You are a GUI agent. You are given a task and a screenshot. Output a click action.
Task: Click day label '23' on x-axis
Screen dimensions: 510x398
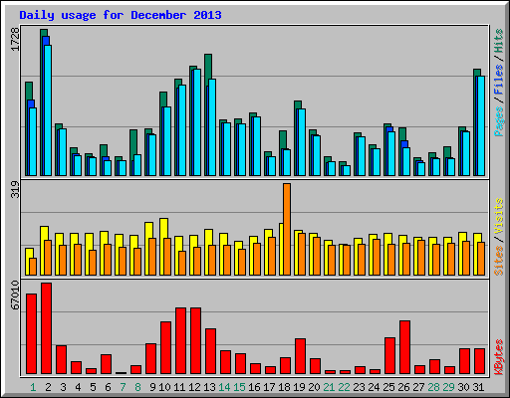point(359,387)
